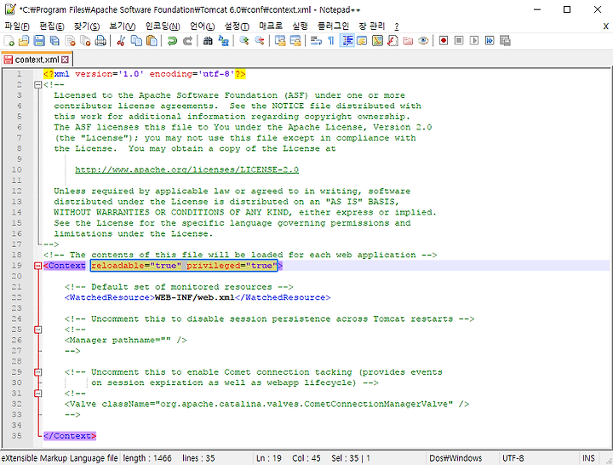Screen dimensions: 613x465
Task: Open the ? help menu
Action: [397, 26]
